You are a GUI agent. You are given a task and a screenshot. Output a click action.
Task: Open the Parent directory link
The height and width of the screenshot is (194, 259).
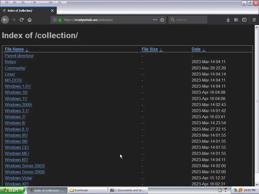19,56
